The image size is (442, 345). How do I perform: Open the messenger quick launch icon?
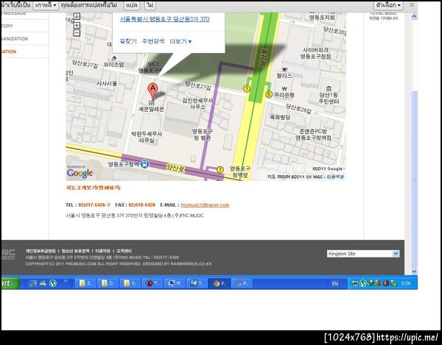43,283
